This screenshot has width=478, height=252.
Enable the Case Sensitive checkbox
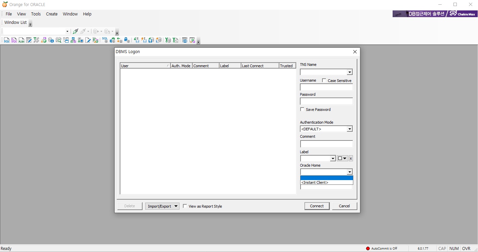(x=324, y=81)
